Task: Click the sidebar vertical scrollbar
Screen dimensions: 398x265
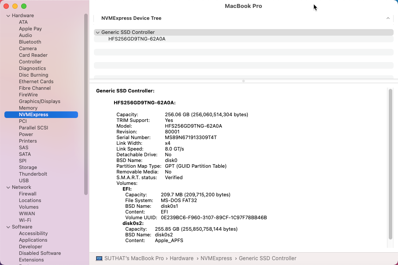Action: 86,104
